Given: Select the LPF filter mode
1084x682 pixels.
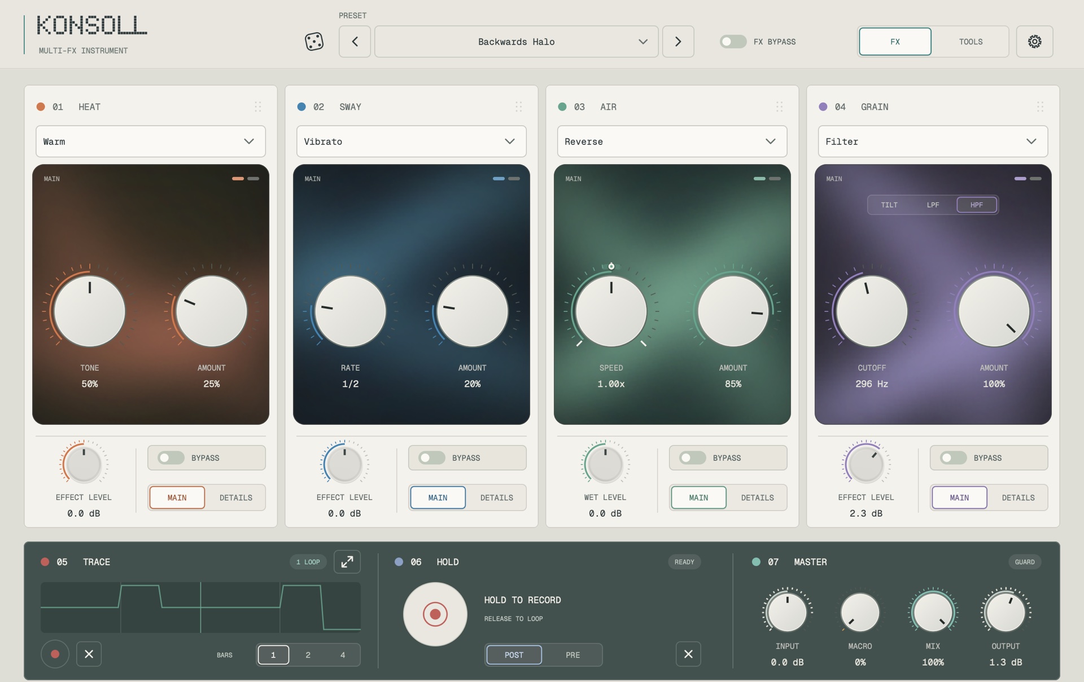Looking at the screenshot, I should tap(933, 205).
